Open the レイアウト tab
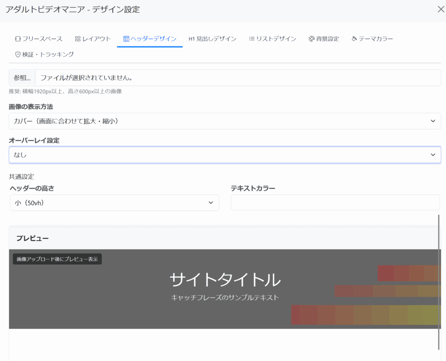The image size is (446, 361). pos(93,39)
